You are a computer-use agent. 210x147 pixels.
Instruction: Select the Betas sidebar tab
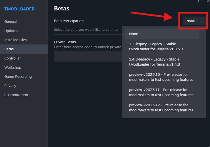pos(9,49)
